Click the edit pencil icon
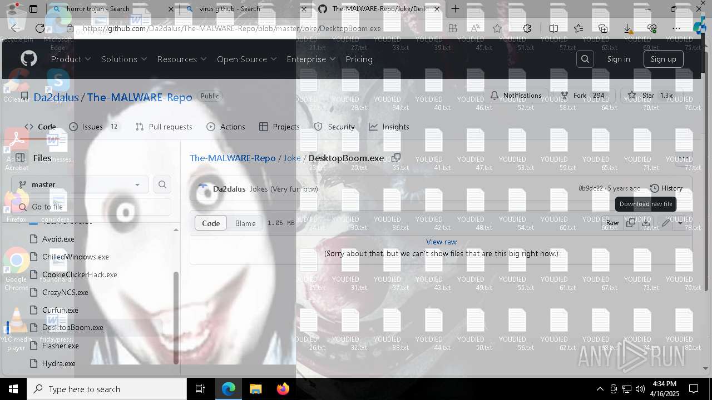 666,223
